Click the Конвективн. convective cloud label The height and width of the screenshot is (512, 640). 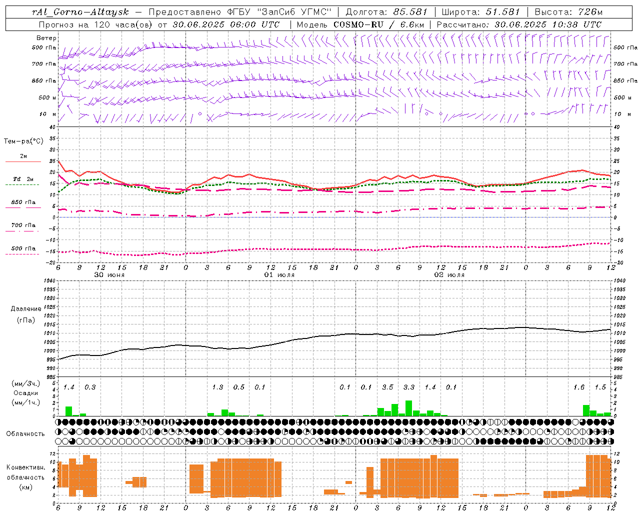pyautogui.click(x=26, y=467)
